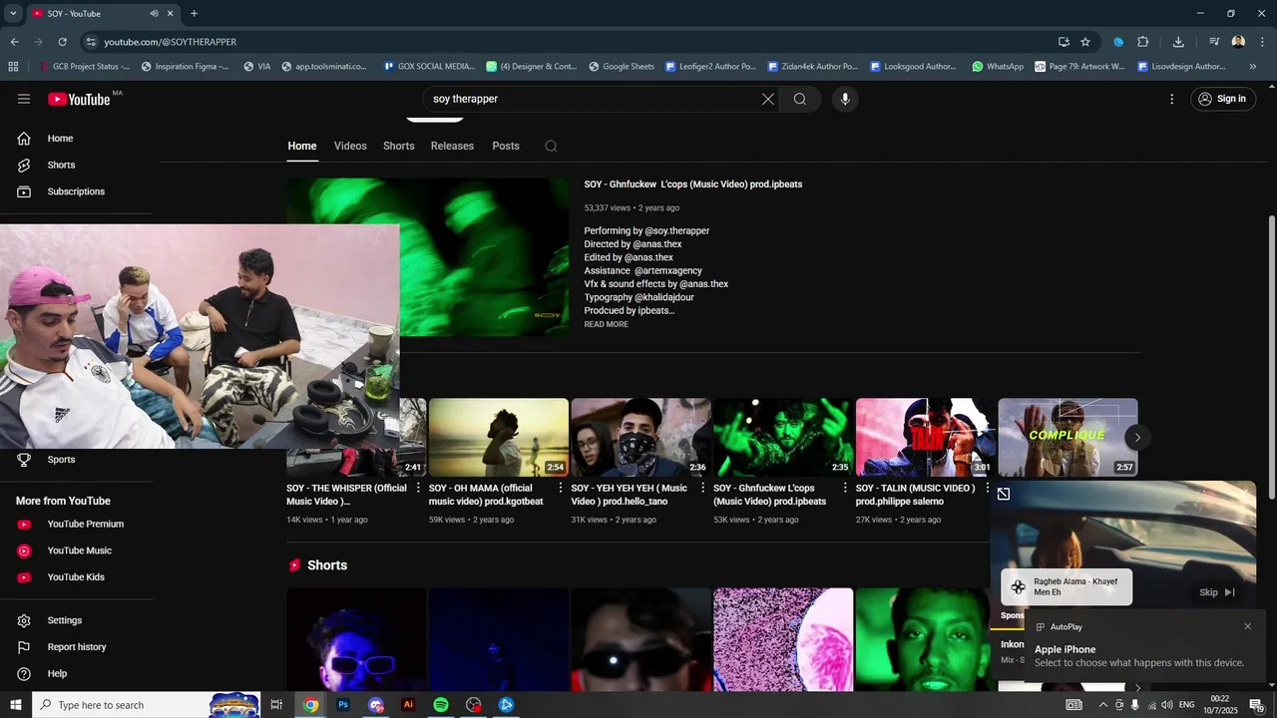
Task: Switch to the Videos channel tab
Action: 350,146
